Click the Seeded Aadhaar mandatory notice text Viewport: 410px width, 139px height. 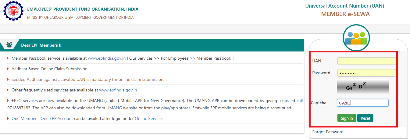click(88, 79)
